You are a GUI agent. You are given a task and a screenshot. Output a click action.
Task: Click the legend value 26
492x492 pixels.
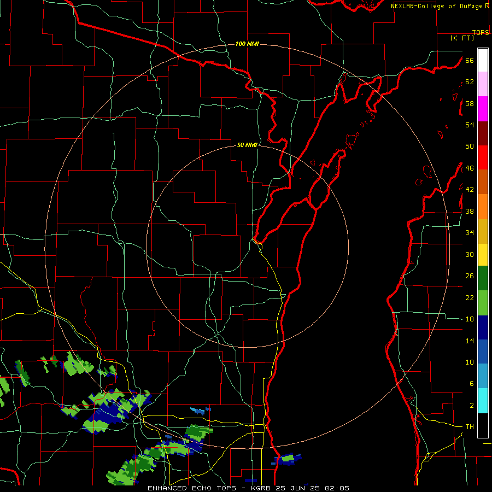tap(470, 276)
